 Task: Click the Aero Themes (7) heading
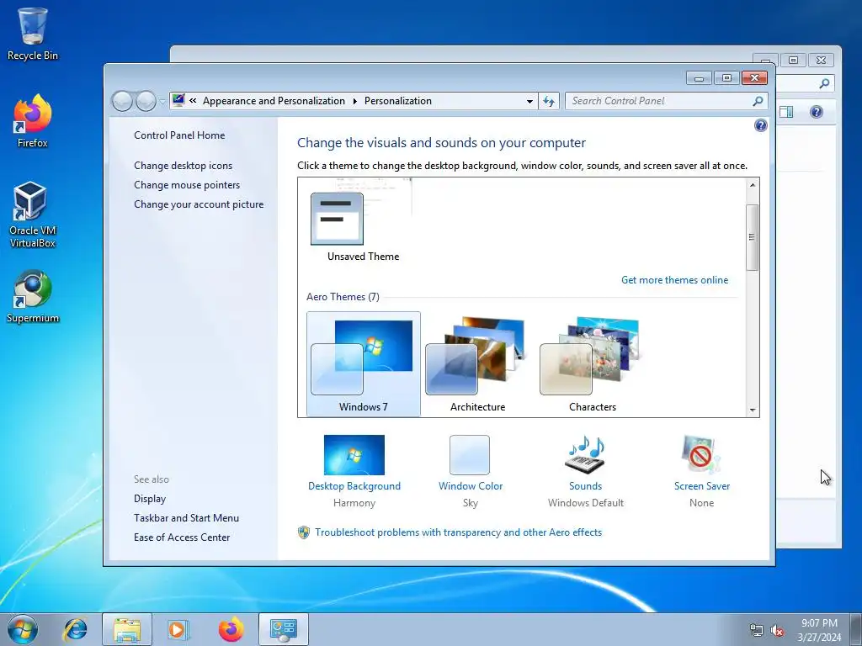[x=343, y=297]
